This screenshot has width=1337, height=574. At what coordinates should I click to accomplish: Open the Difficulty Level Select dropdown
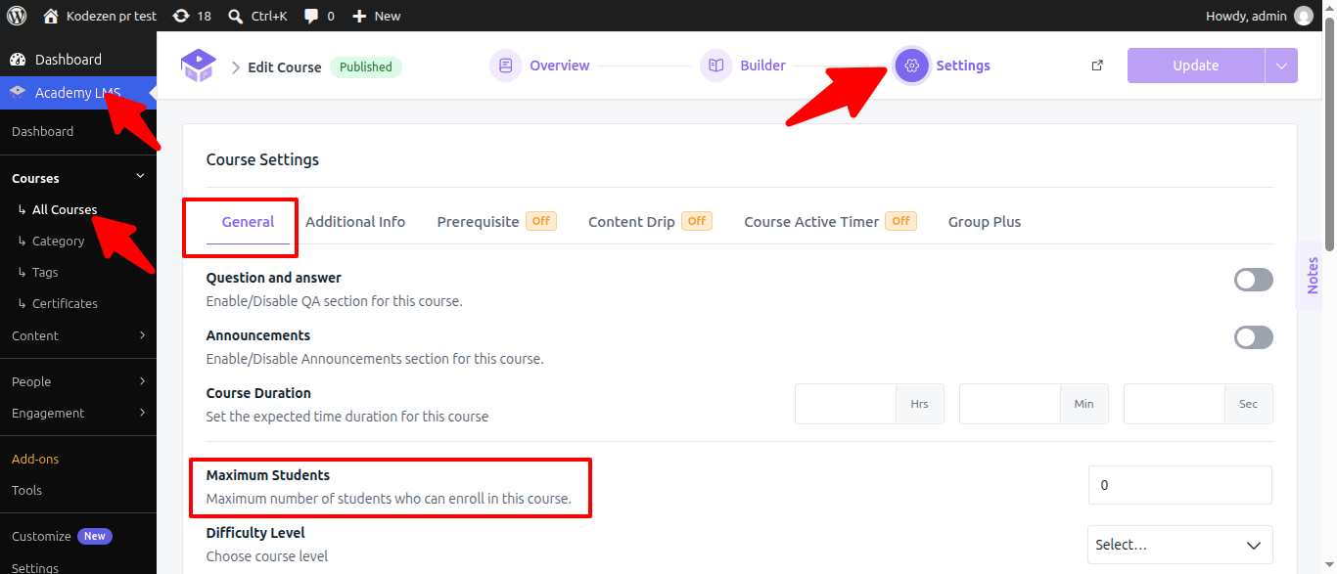(x=1179, y=545)
